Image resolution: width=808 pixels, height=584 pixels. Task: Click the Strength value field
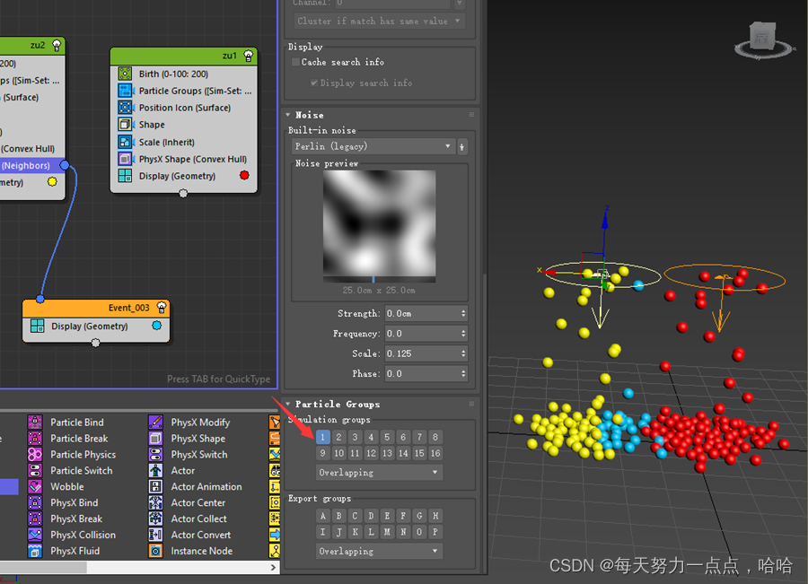tap(422, 313)
